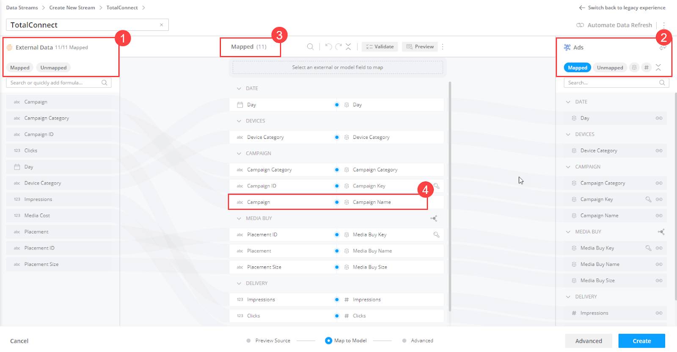Viewport: 677px width, 352px height.
Task: Collapse DEVICES group in Ads panel
Action: pyautogui.click(x=568, y=135)
